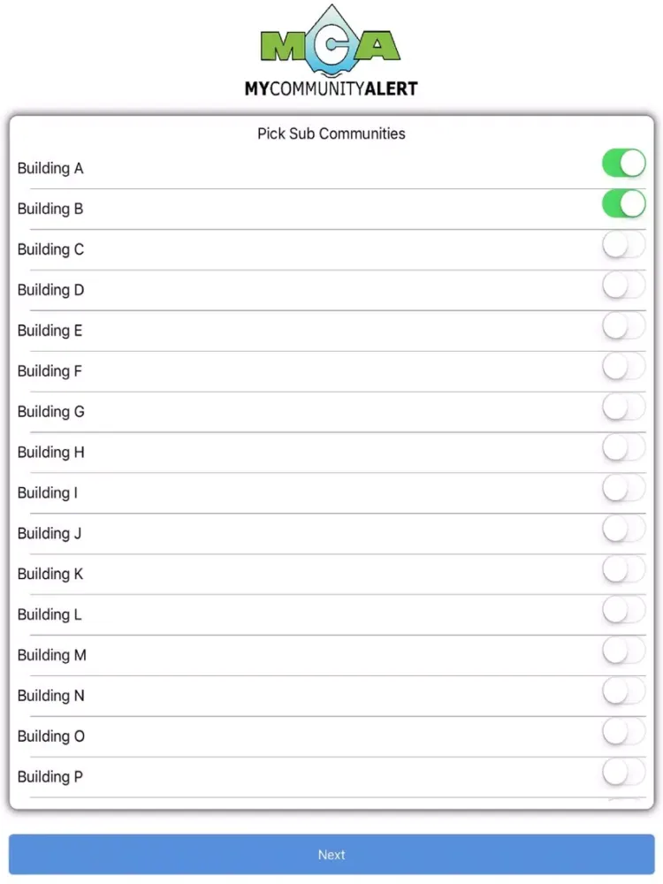Image resolution: width=663 pixels, height=884 pixels.
Task: Enable the Building O toggle
Action: click(x=623, y=733)
